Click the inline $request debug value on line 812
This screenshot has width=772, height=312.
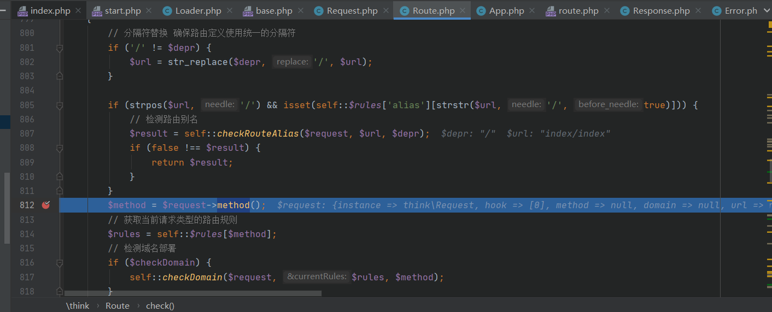[x=524, y=205]
